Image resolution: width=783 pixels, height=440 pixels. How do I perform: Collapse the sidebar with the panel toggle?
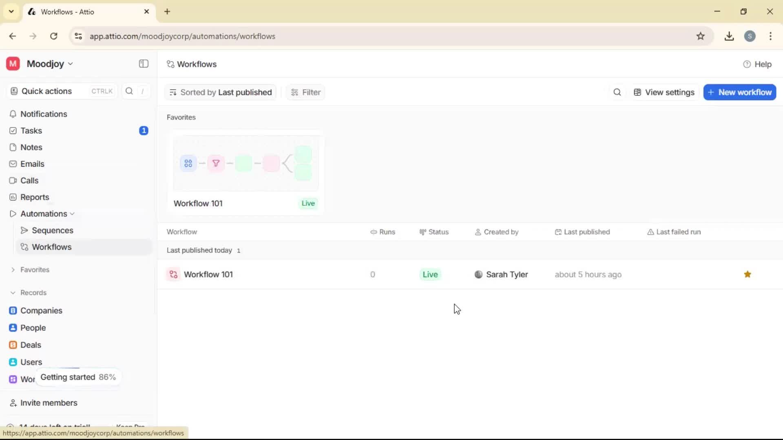click(x=143, y=64)
